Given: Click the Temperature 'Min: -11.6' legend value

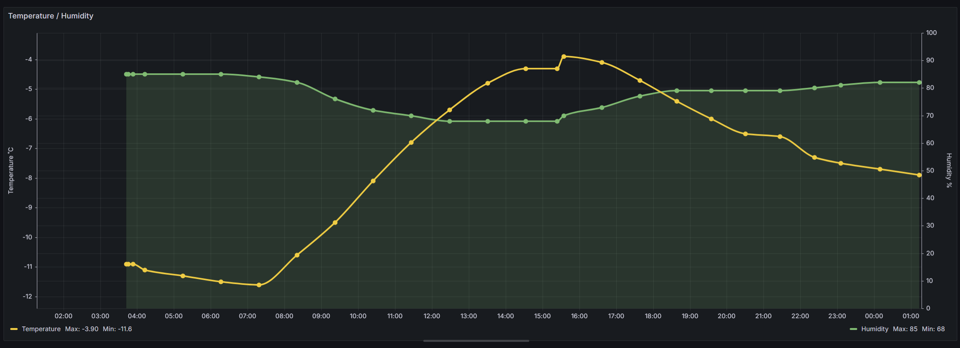Looking at the screenshot, I should [117, 329].
